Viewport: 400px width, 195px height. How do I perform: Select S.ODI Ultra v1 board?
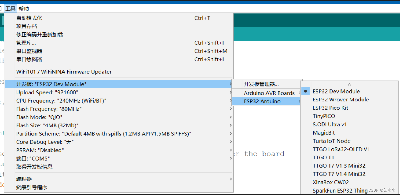click(349, 124)
